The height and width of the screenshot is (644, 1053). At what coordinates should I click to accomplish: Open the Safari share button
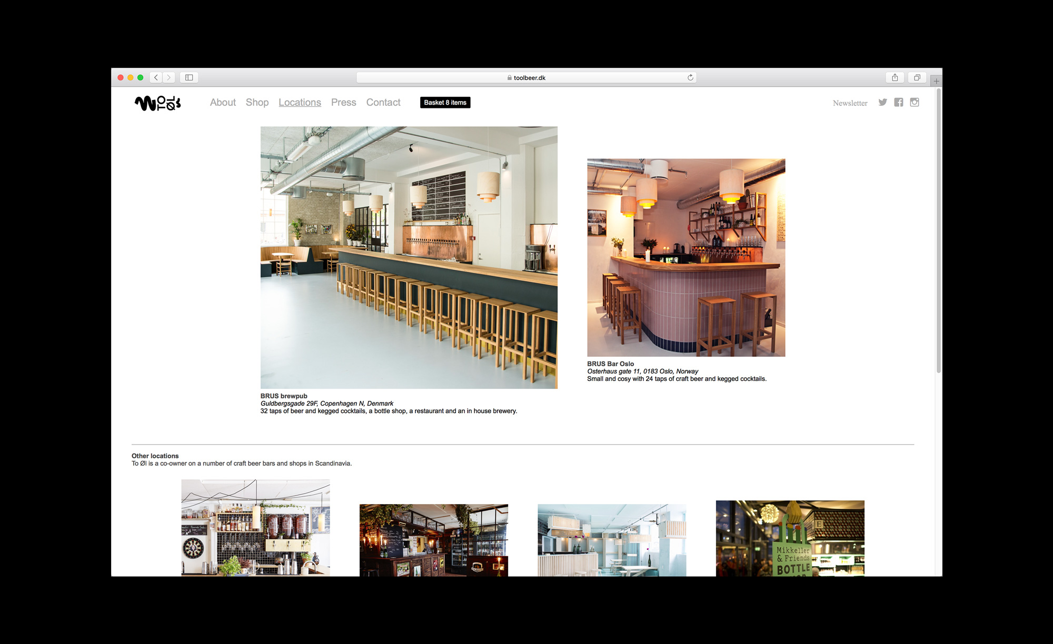pyautogui.click(x=895, y=77)
